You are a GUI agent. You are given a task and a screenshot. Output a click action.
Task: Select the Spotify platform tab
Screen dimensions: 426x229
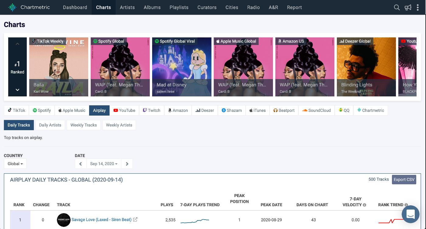[x=42, y=110]
